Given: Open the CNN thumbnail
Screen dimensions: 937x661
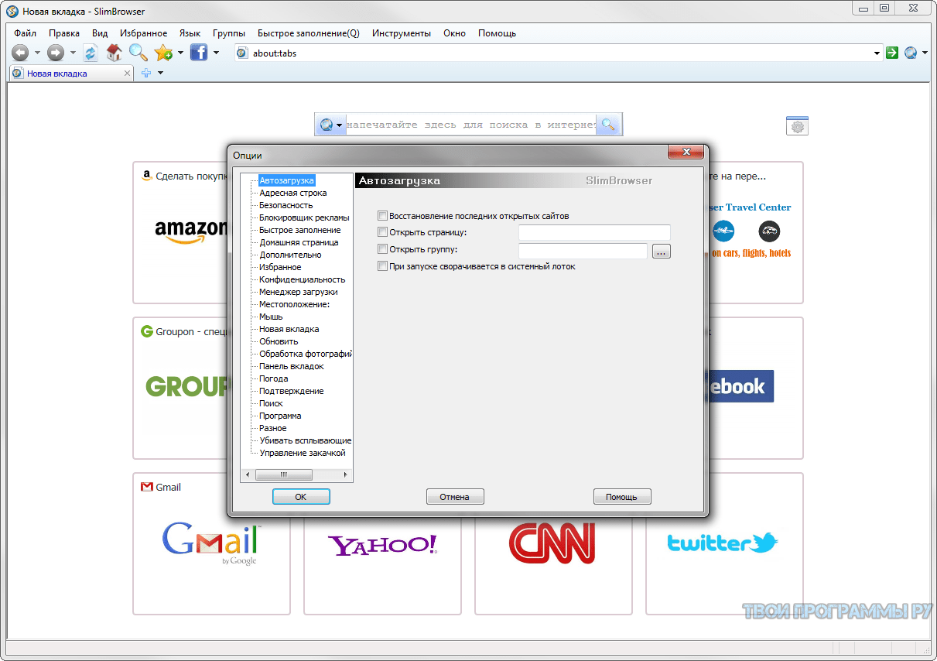Looking at the screenshot, I should tap(552, 543).
